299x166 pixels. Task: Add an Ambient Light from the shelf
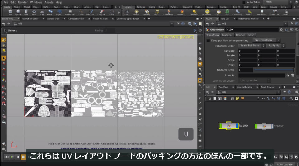(x=262, y=12)
